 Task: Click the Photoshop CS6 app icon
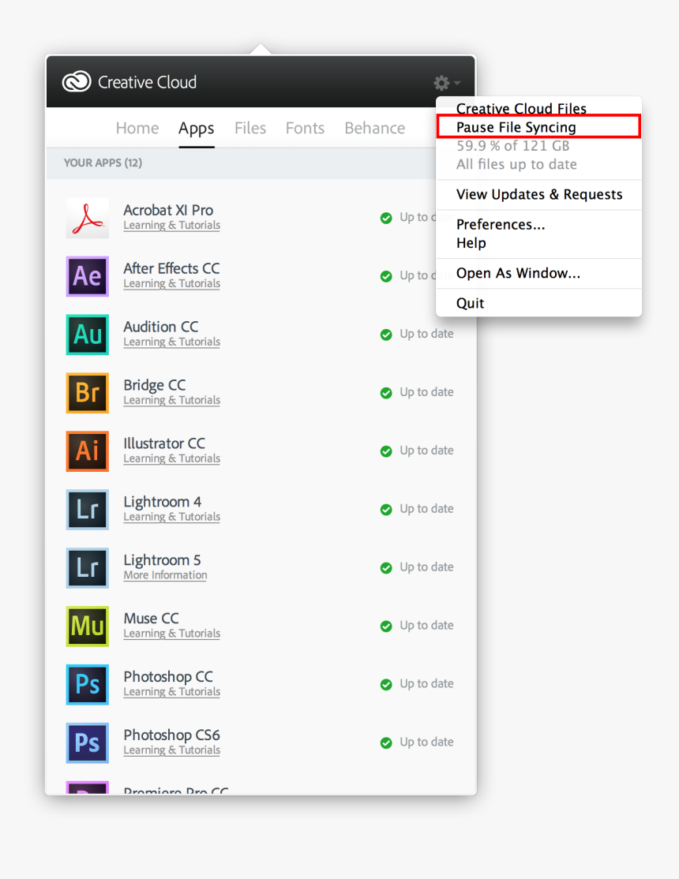click(88, 742)
